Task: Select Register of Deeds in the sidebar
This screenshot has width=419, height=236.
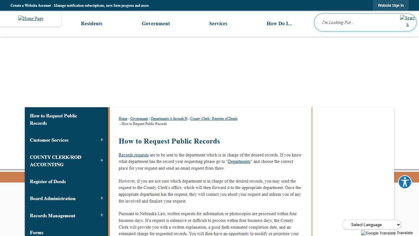Action: [x=48, y=182]
